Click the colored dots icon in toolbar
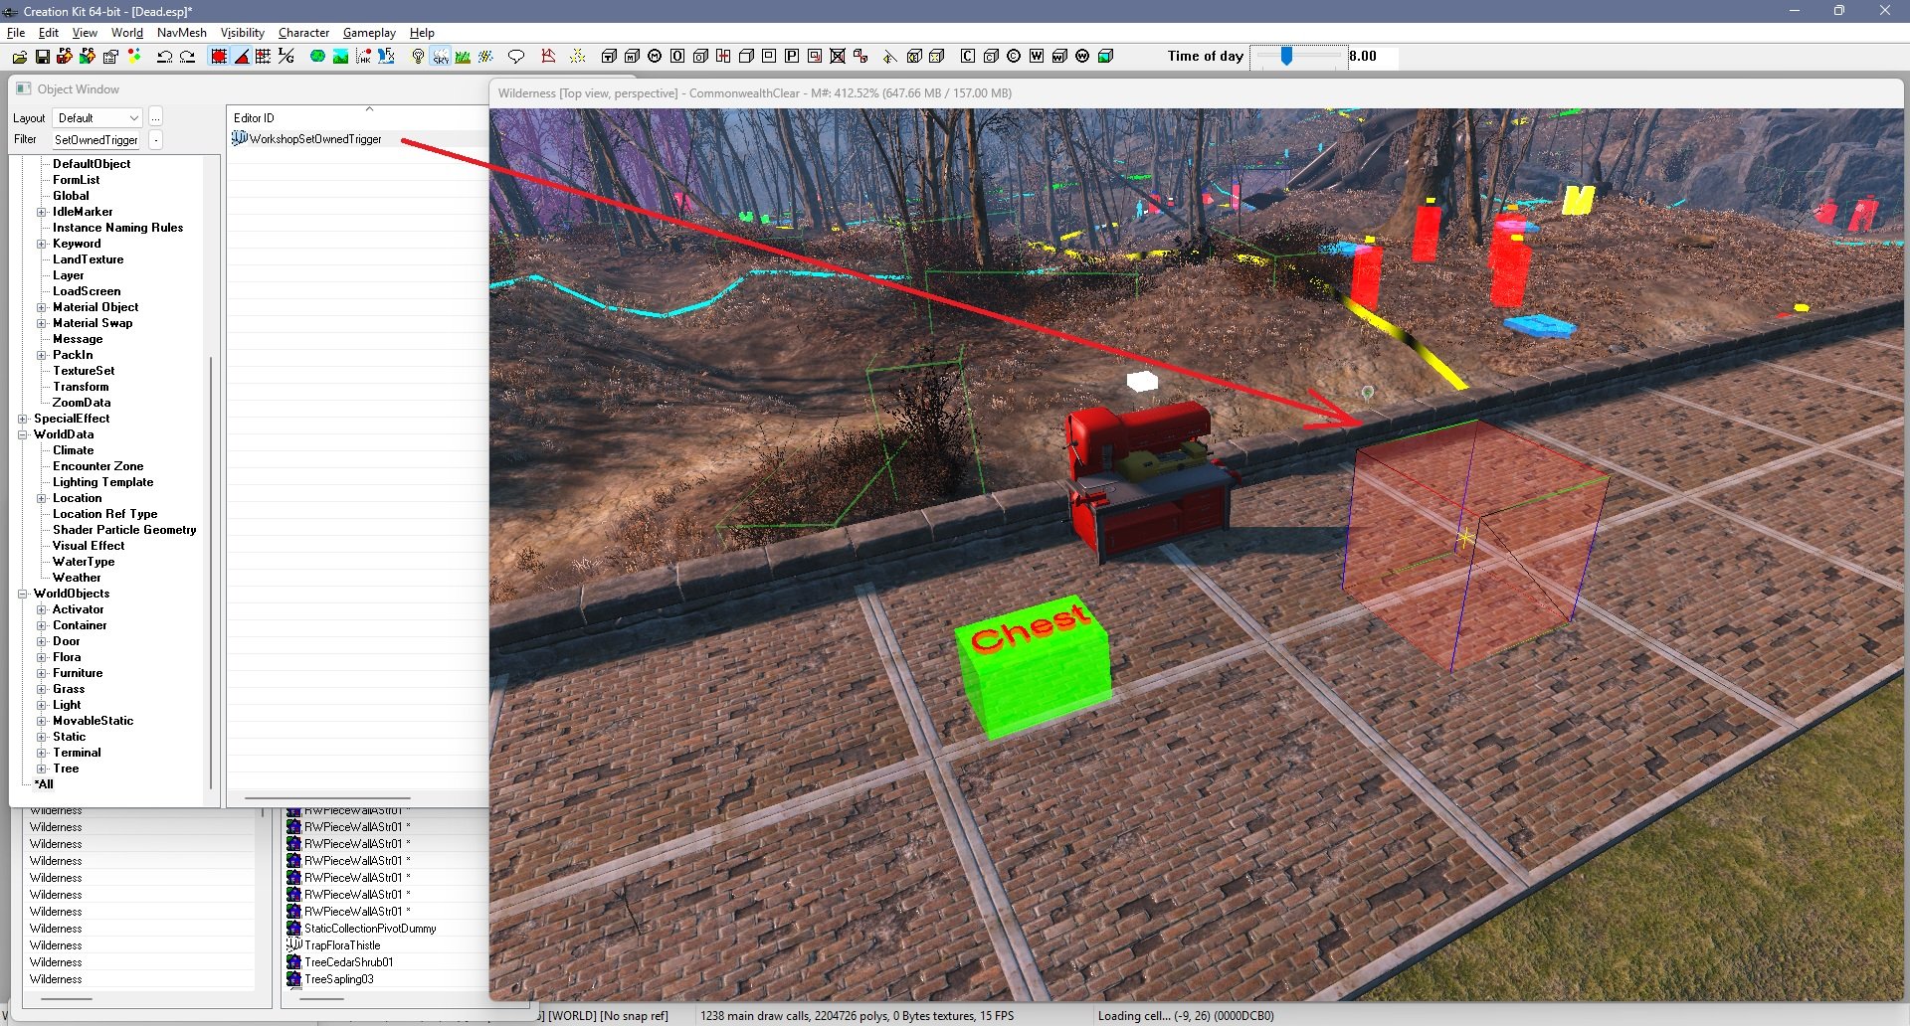1910x1026 pixels. [134, 57]
